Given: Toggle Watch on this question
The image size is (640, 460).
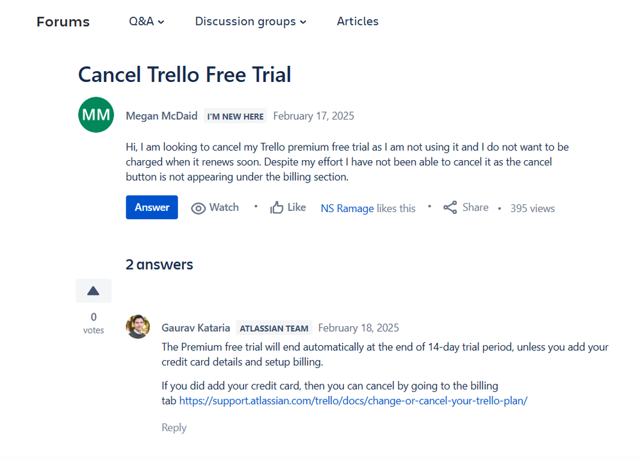Looking at the screenshot, I should (x=215, y=208).
